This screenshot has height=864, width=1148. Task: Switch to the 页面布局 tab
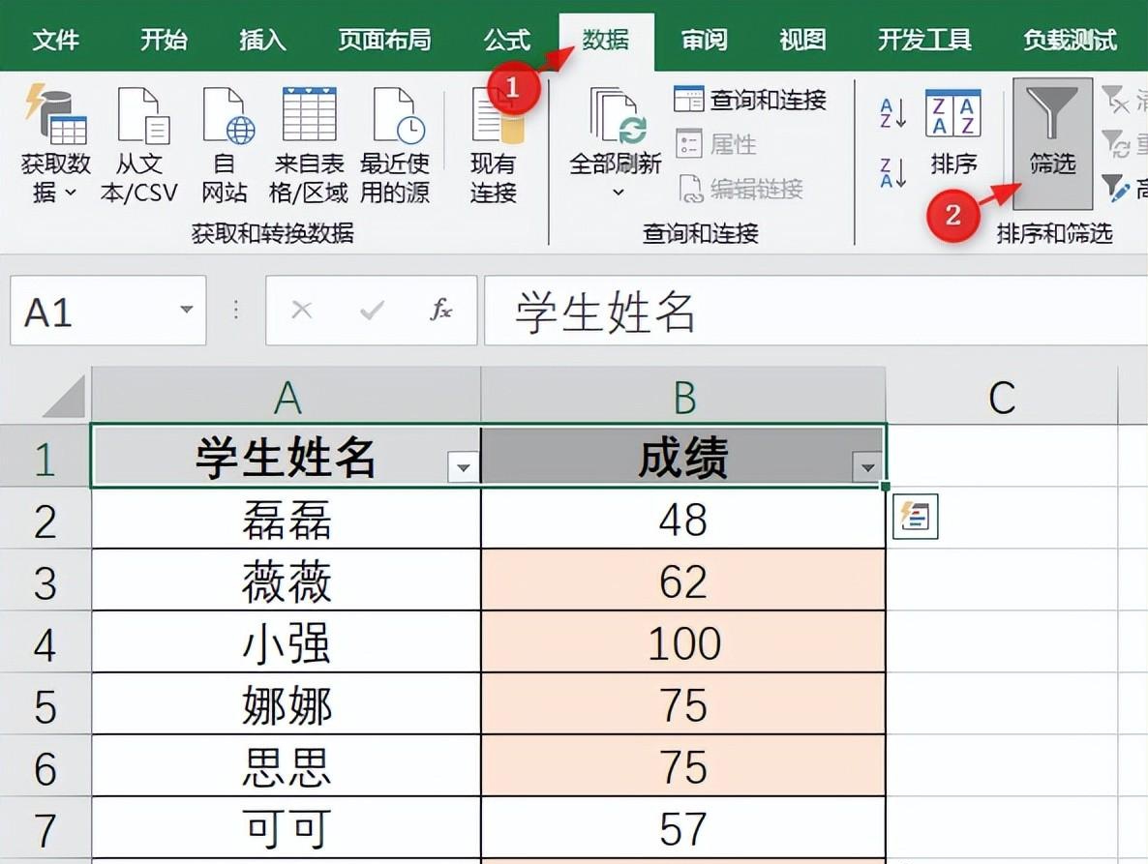(384, 40)
